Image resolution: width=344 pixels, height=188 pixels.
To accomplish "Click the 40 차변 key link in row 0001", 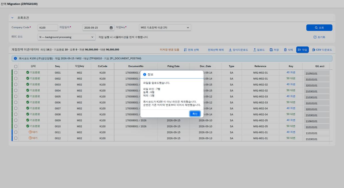I will pos(291,73).
